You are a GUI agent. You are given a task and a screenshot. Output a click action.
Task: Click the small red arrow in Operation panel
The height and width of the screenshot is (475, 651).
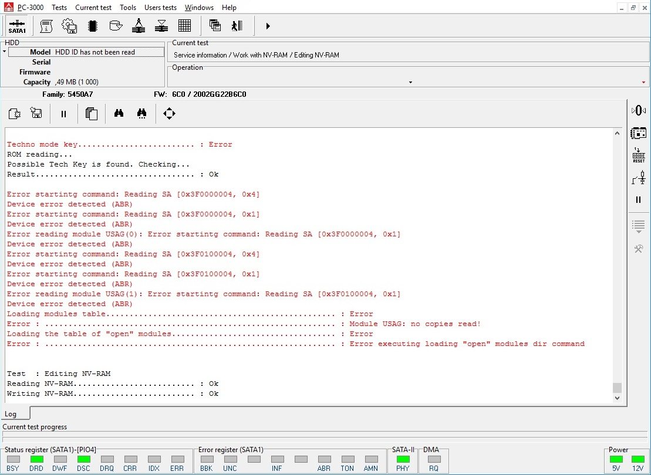click(643, 82)
